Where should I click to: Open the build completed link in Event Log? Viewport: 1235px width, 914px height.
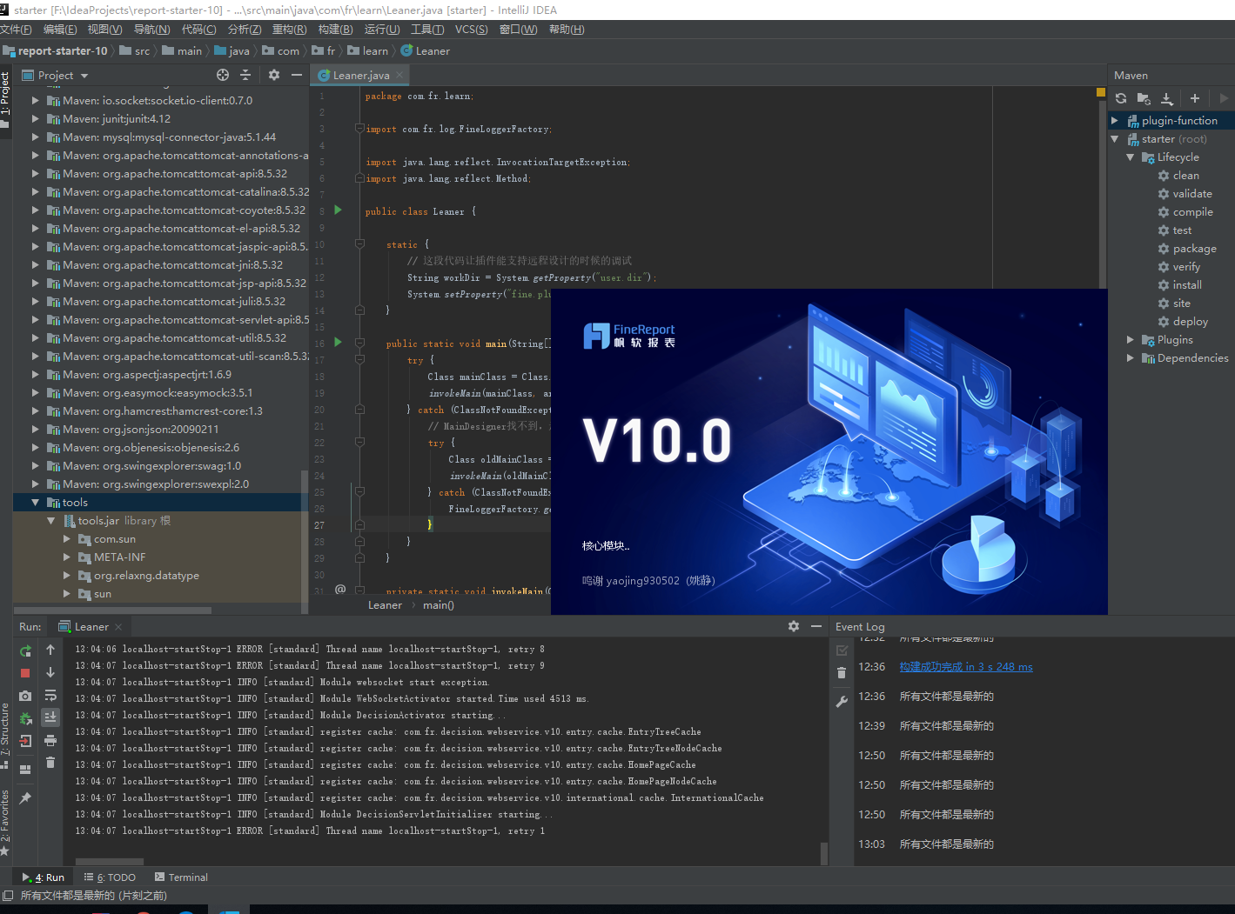[x=966, y=667]
